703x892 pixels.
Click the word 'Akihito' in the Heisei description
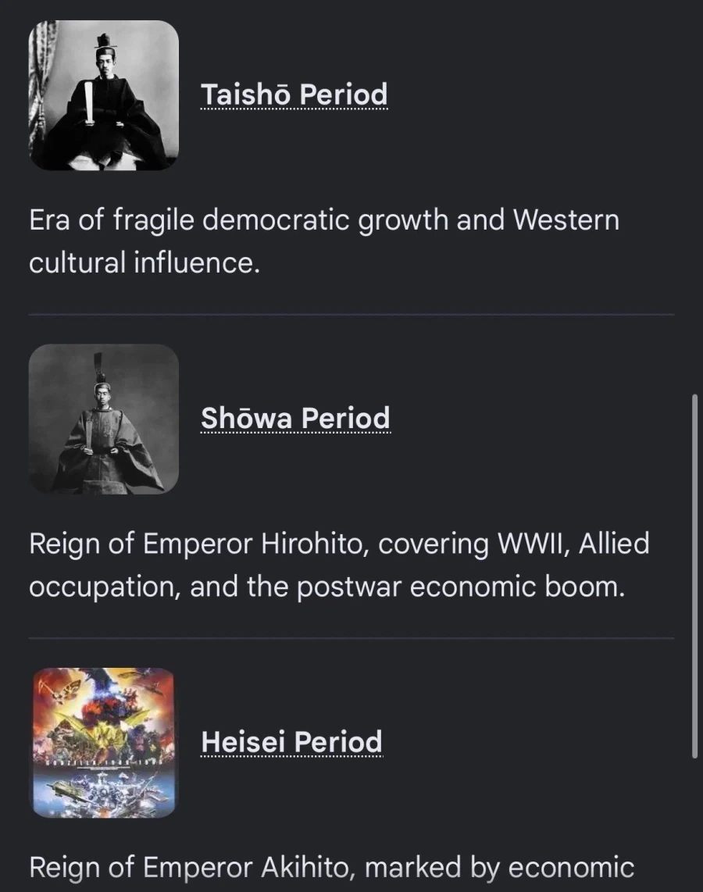(x=305, y=868)
